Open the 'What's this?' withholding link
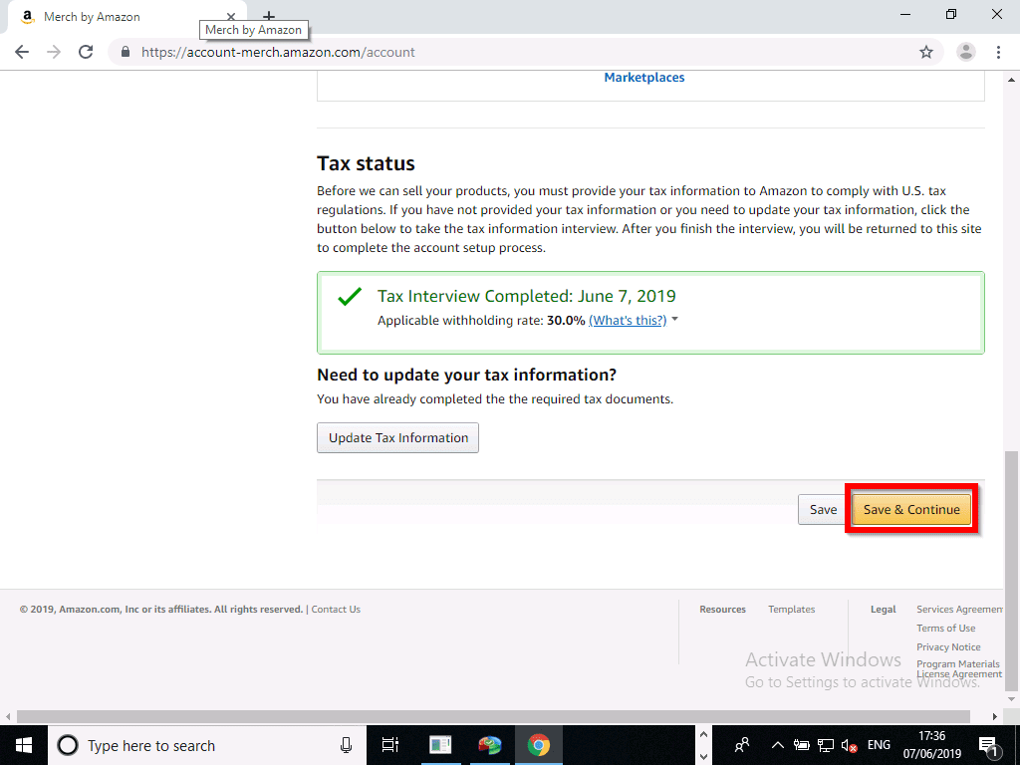The height and width of the screenshot is (765, 1020). 627,321
